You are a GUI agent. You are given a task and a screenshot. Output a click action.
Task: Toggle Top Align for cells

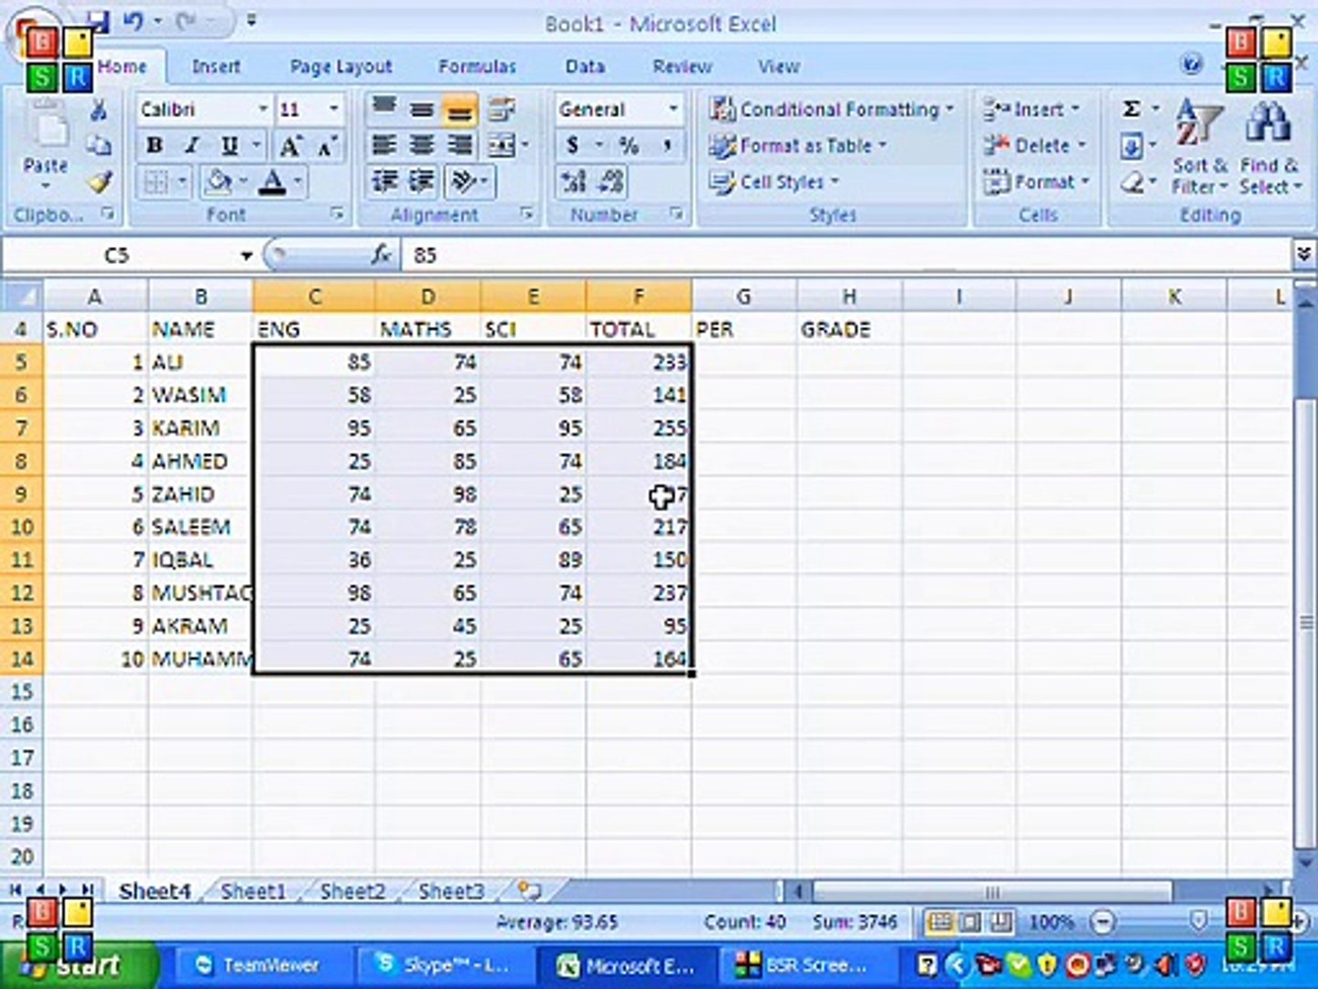(x=384, y=108)
